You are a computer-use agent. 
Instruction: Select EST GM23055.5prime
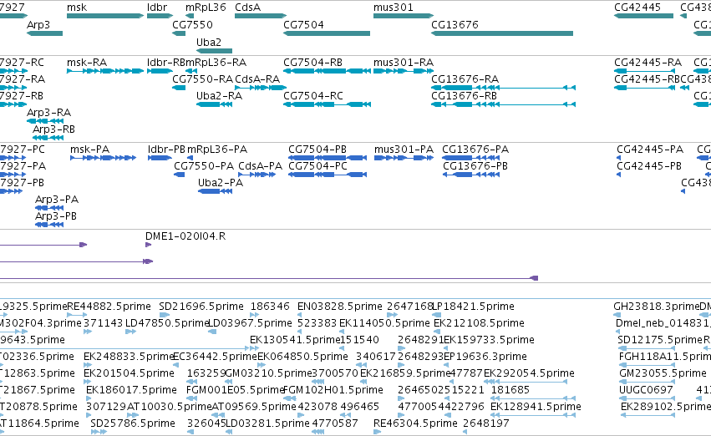(663, 373)
